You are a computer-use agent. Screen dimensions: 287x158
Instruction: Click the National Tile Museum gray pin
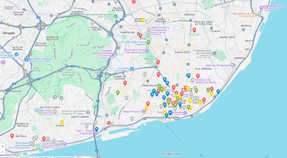(x=232, y=65)
